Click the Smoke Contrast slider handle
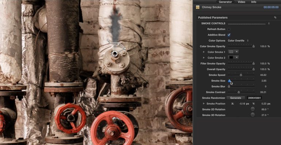Image resolution: width=281 pixels, height=145 pixels. (x=239, y=92)
